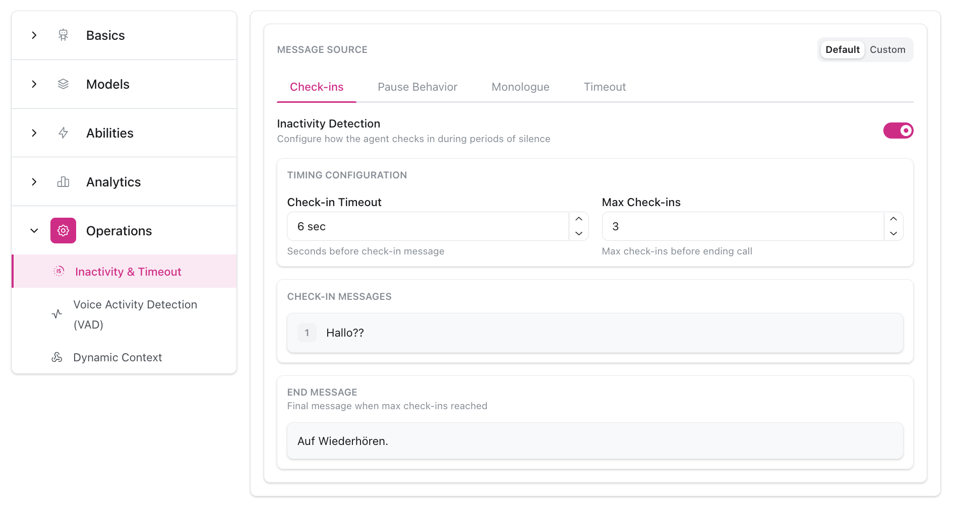Screen dimensions: 961x515
Task: Edit the end message text field
Action: (x=594, y=440)
